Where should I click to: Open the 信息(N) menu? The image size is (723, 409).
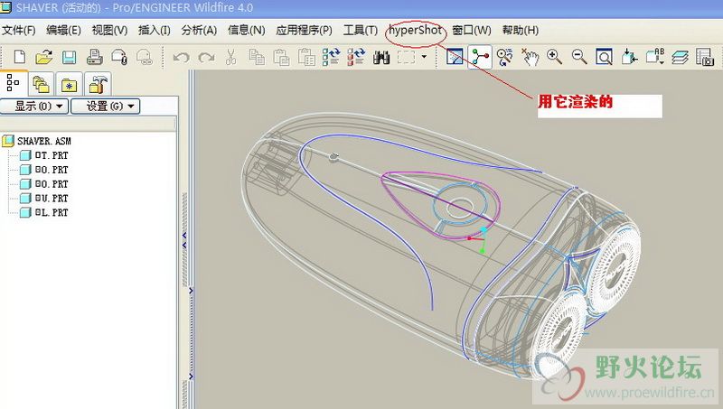(246, 31)
